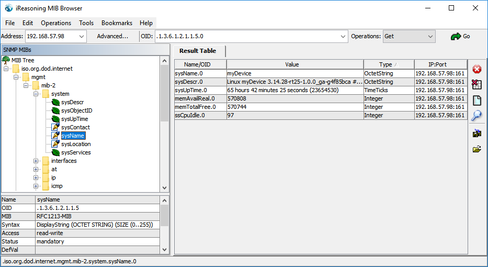Viewport: 488px width, 267px height.
Task: Collapse the system folder node
Action: [36, 94]
